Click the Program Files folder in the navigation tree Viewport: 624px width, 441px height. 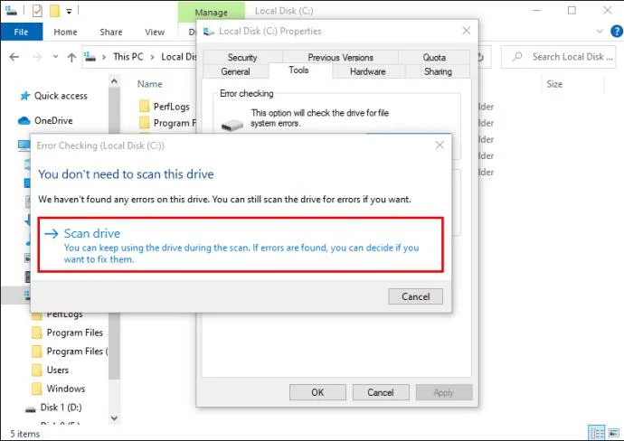(74, 333)
